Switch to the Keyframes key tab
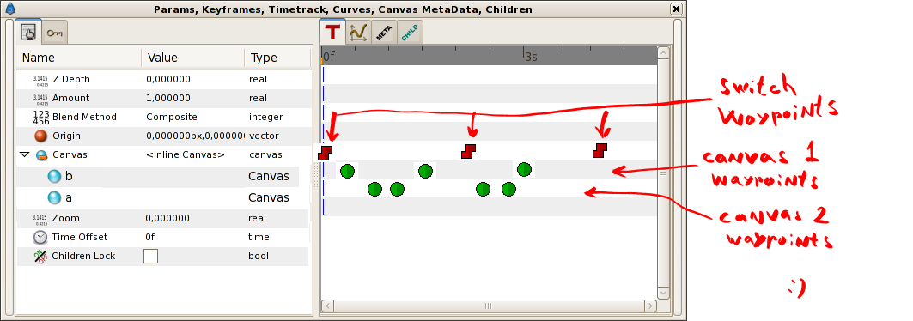This screenshot has width=913, height=321. [x=55, y=33]
